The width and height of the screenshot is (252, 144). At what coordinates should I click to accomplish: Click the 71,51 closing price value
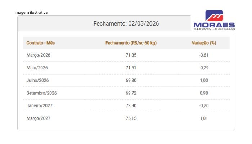(131, 68)
